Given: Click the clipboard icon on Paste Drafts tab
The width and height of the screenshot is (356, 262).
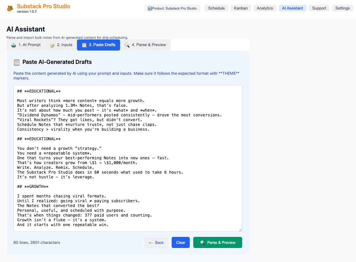Looking at the screenshot, I should point(84,45).
